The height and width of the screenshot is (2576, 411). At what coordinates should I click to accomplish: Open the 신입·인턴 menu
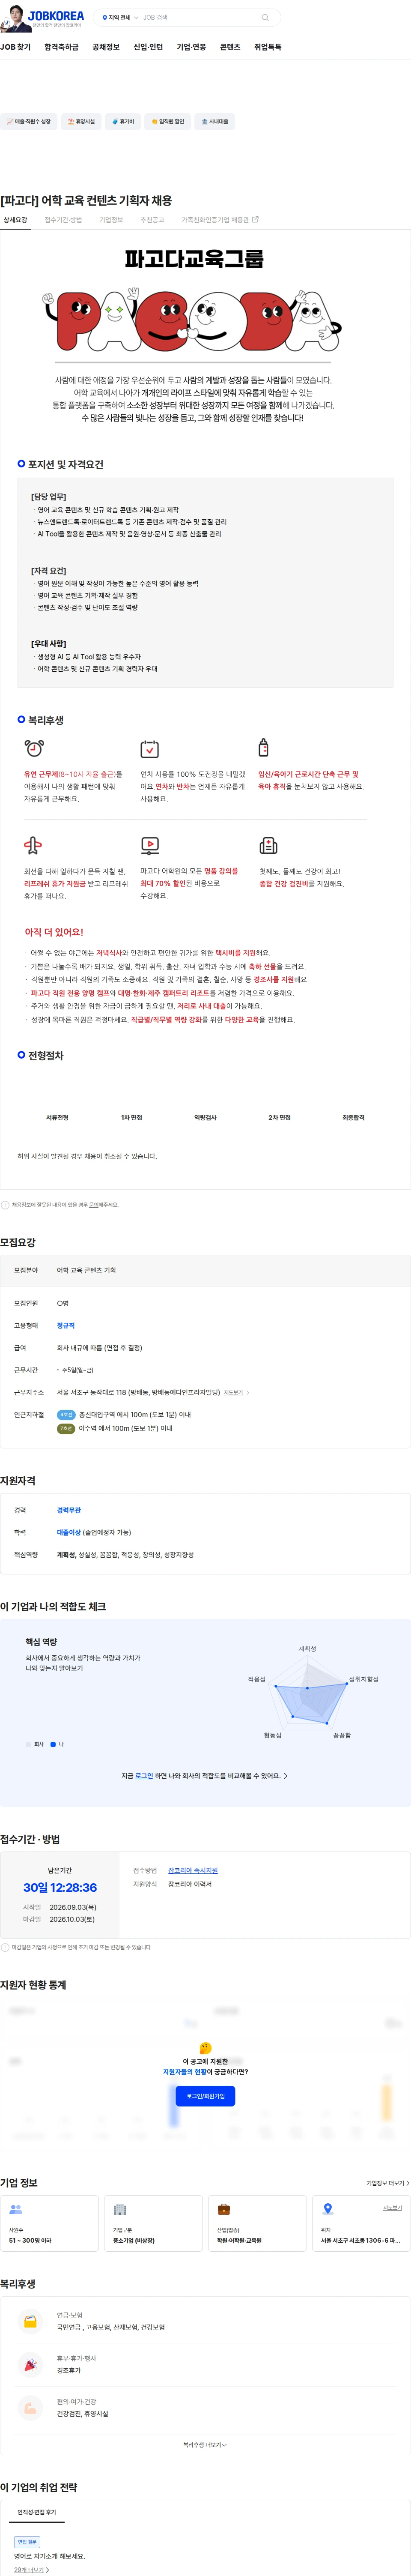point(148,47)
